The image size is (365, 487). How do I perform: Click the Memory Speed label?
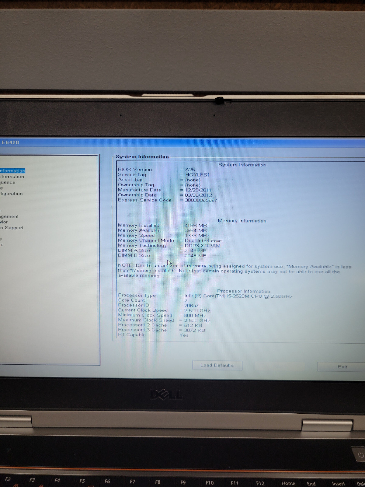click(x=136, y=235)
